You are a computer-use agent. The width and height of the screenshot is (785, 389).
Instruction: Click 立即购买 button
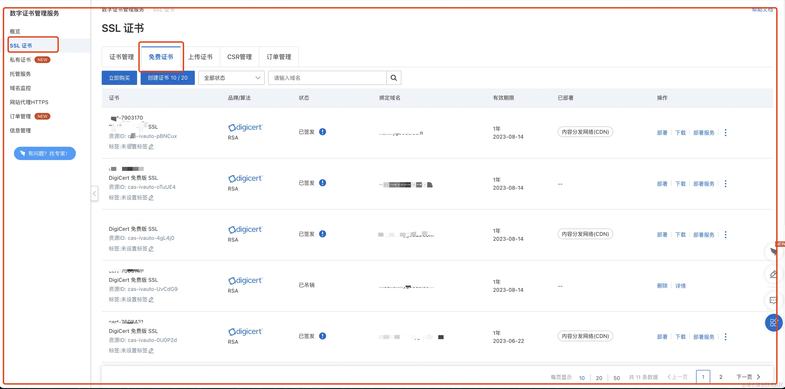tap(119, 78)
